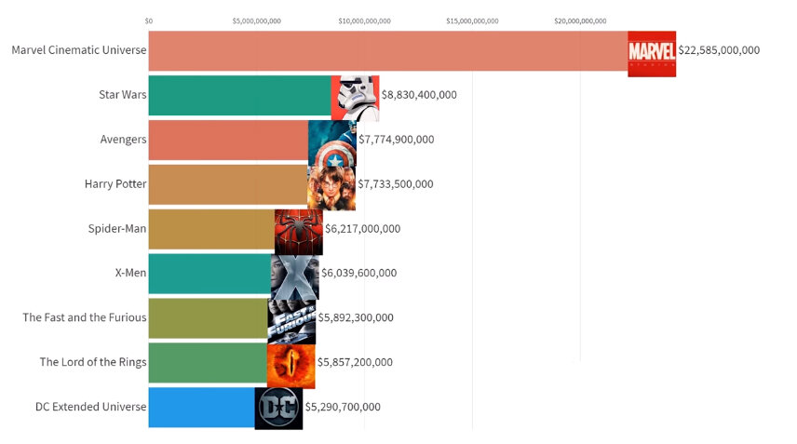This screenshot has height=444, width=797.
Task: Click the DC logo image
Action: tap(278, 409)
